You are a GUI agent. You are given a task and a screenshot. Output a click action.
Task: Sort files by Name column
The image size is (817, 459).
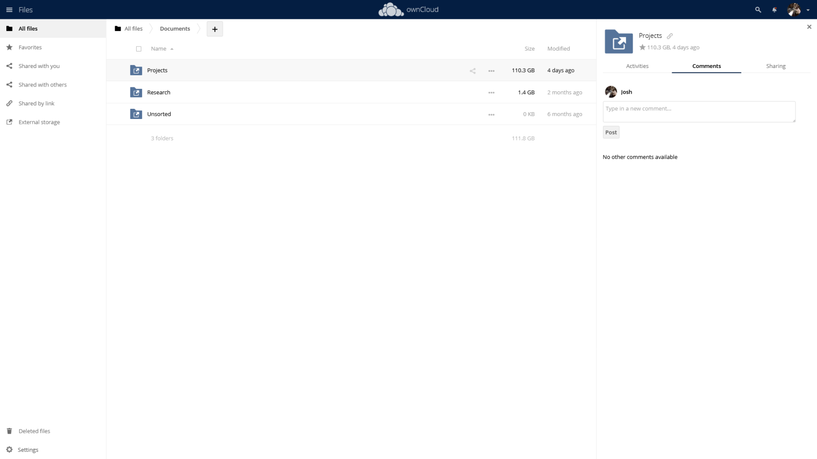click(x=159, y=49)
